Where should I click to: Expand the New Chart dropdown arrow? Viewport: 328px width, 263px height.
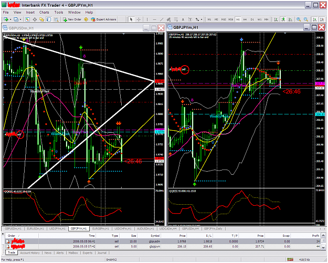point(10,19)
